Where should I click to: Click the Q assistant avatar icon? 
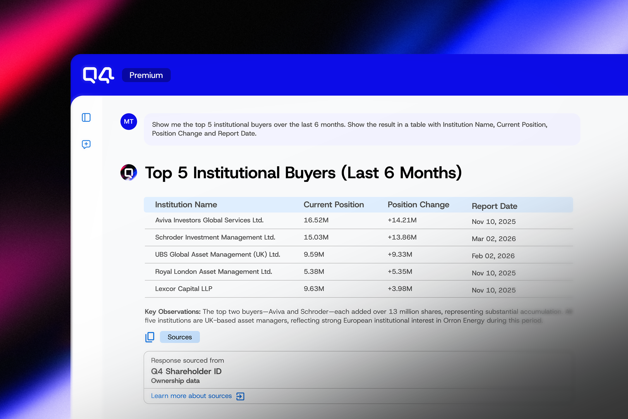point(129,172)
